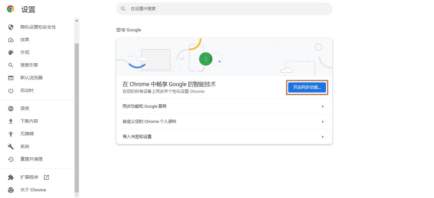Click the Chrome icon for 关于 Chrome
Viewport: 434px width, 198px height.
click(x=11, y=190)
